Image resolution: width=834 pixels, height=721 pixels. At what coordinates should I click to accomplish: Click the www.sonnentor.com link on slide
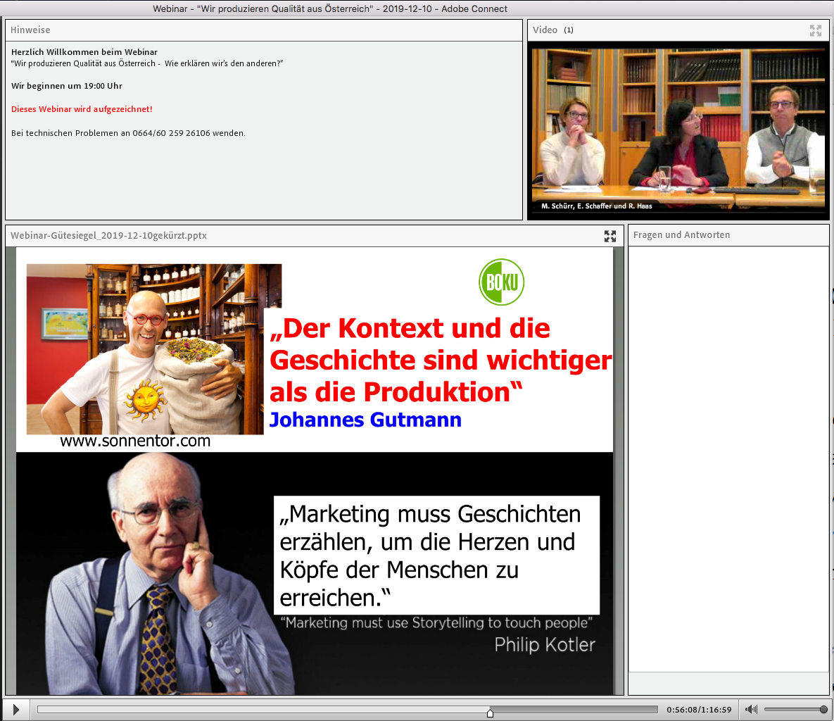tap(135, 441)
